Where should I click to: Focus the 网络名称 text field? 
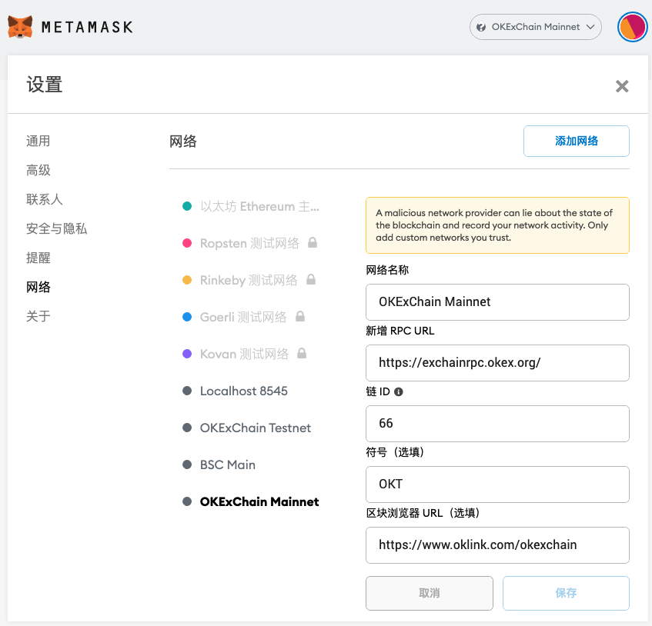(497, 301)
